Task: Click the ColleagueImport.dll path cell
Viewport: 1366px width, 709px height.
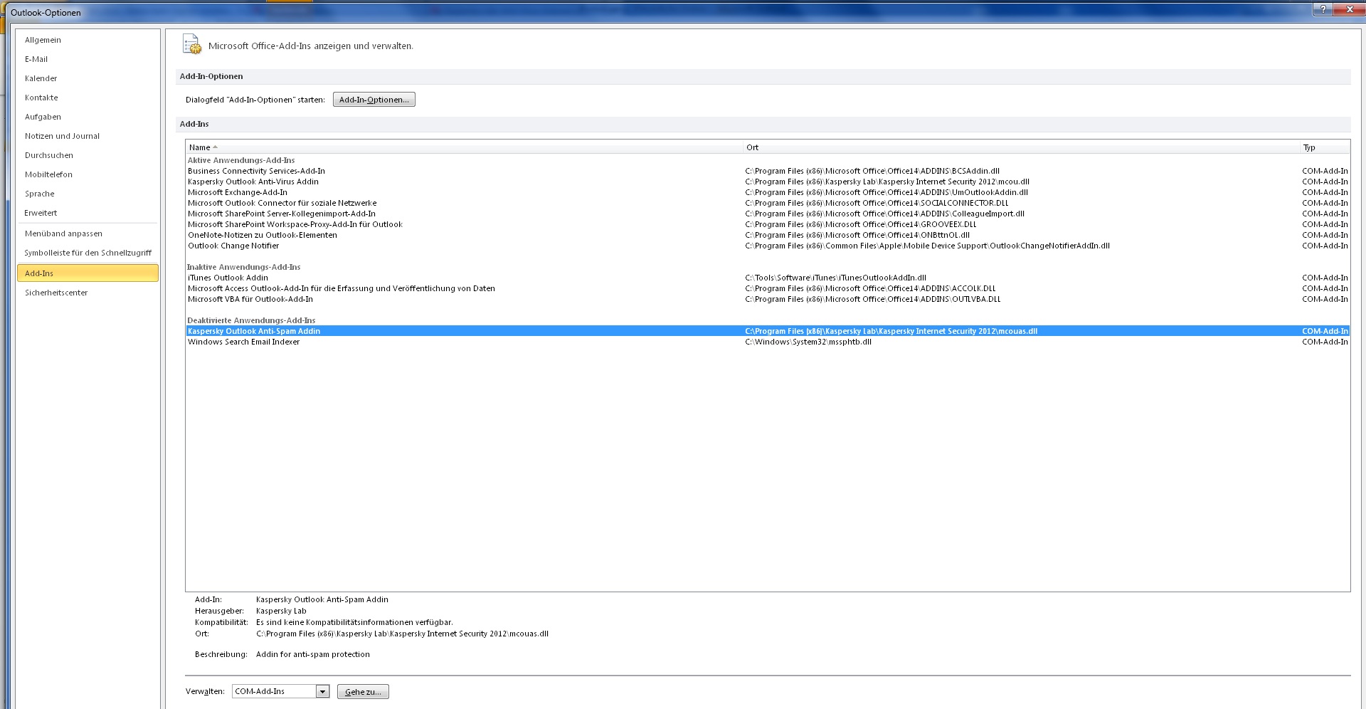Action: coord(885,214)
